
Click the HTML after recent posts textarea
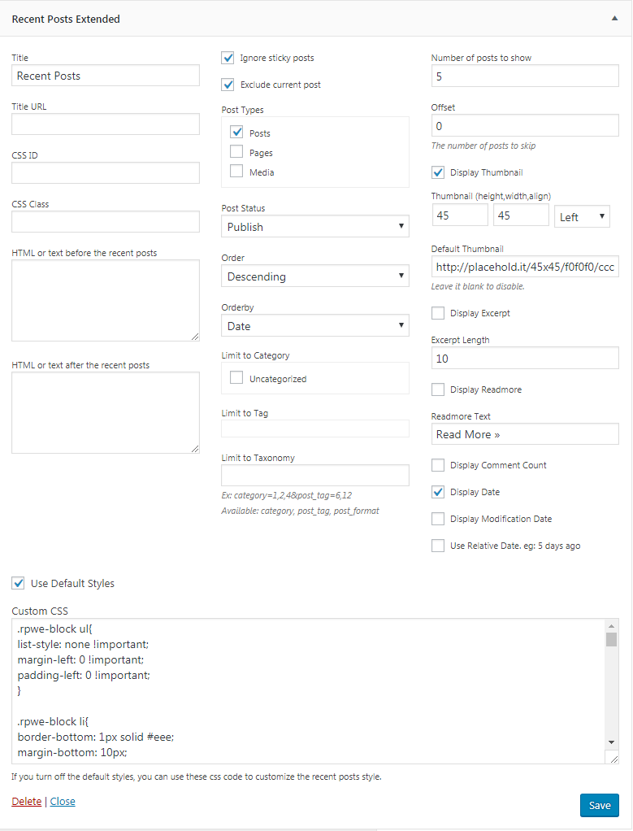click(x=106, y=413)
